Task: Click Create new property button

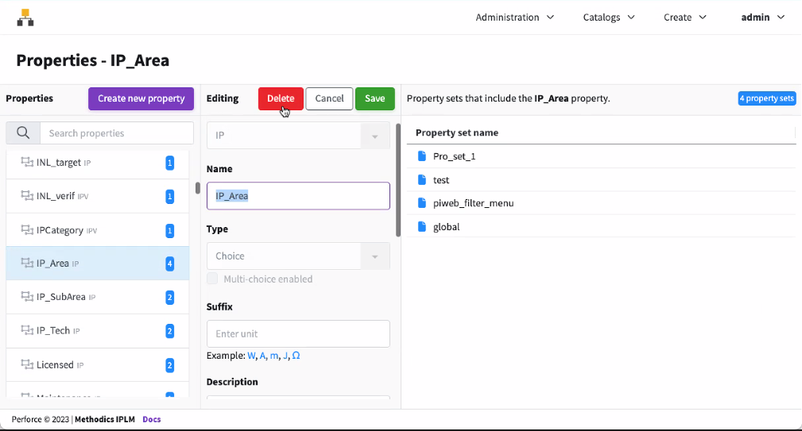Action: pyautogui.click(x=141, y=98)
